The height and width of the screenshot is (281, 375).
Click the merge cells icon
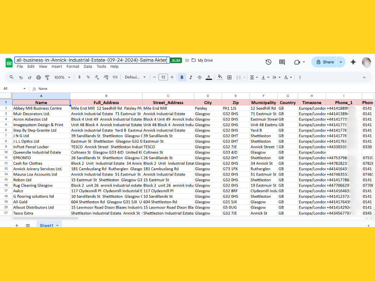point(238,77)
